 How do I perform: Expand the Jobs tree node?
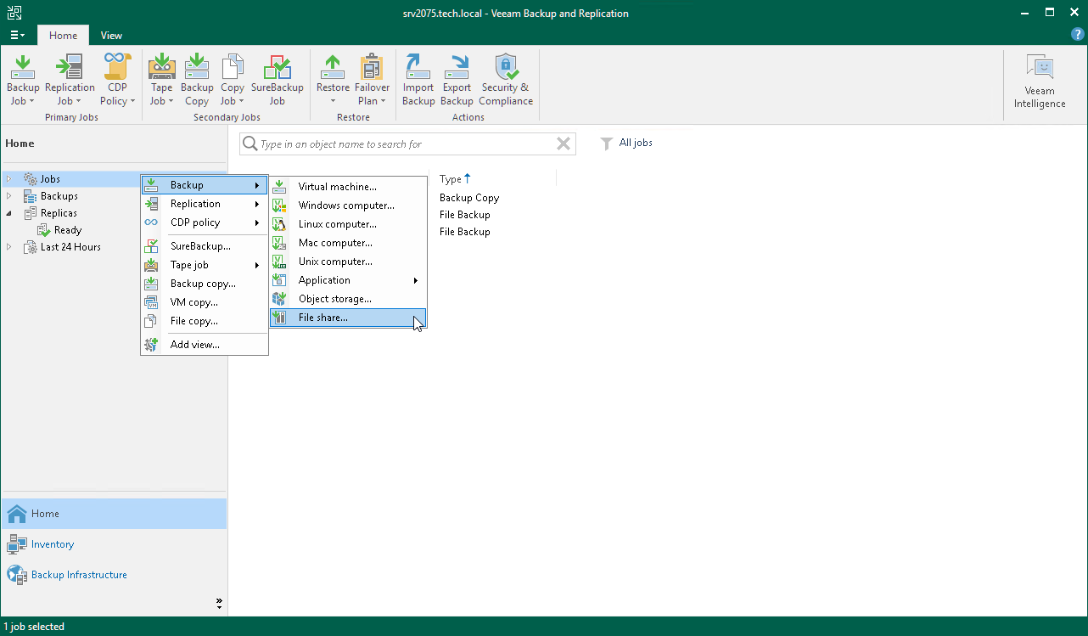[x=8, y=178]
